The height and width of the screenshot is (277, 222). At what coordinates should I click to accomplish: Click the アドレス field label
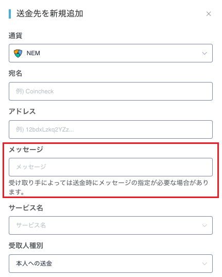click(22, 111)
